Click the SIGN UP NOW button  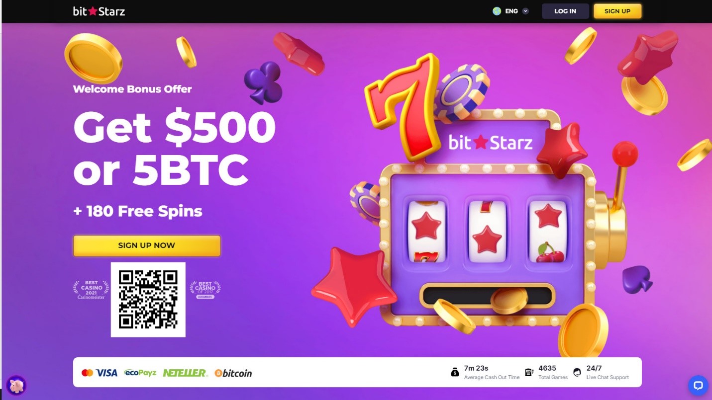click(147, 245)
